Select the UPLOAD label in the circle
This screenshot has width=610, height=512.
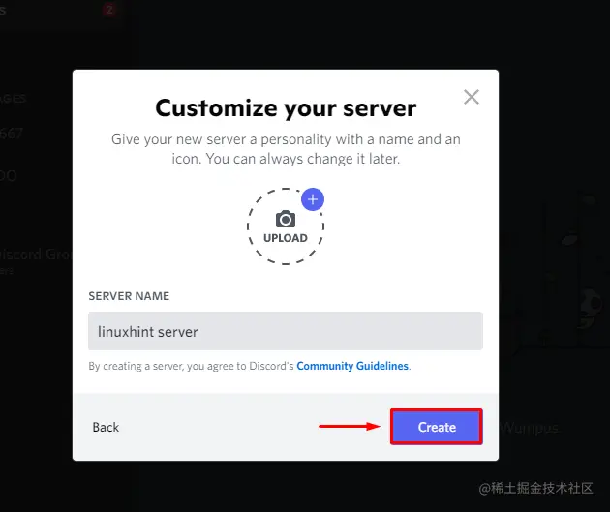(286, 238)
